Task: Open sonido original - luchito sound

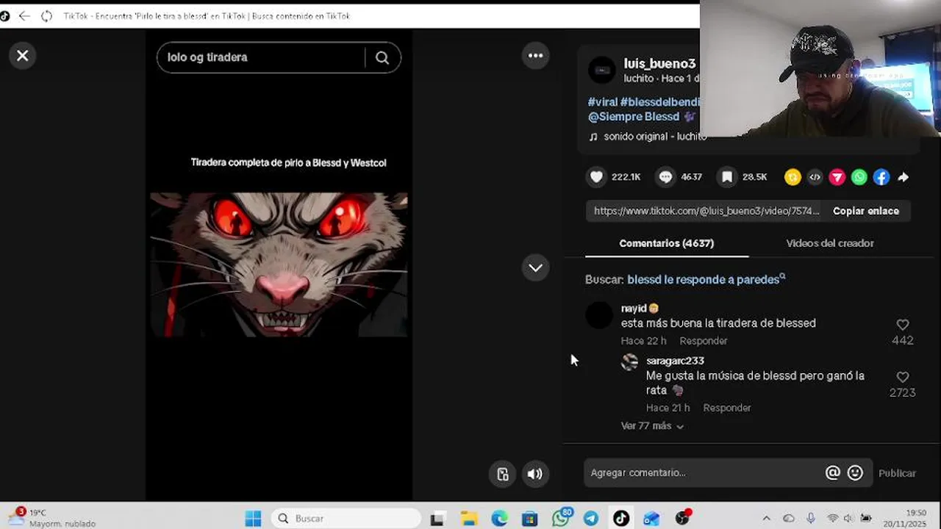Action: pyautogui.click(x=647, y=137)
